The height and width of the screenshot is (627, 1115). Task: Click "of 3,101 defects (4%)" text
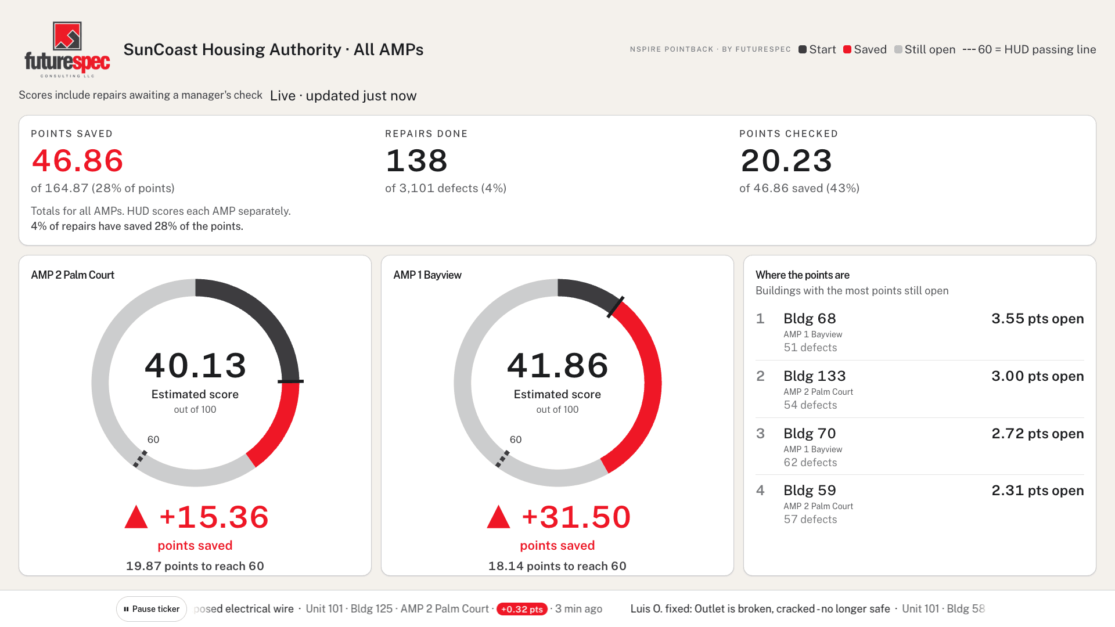click(445, 189)
